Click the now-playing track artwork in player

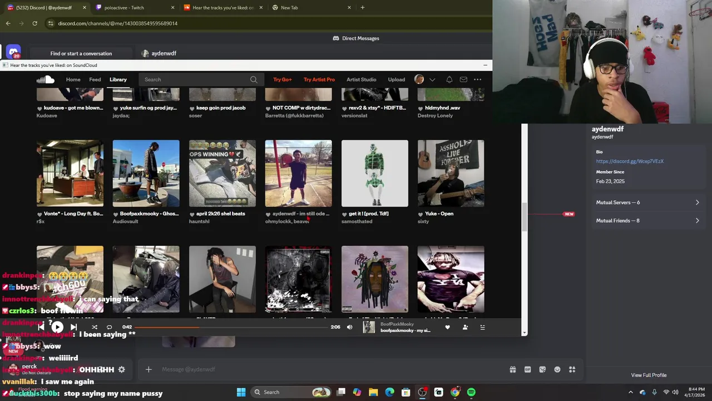point(369,327)
